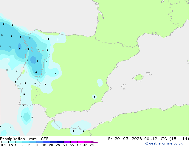
Task: Click the teal rain cell southwest of Portugal
Action: pyautogui.click(x=27, y=117)
